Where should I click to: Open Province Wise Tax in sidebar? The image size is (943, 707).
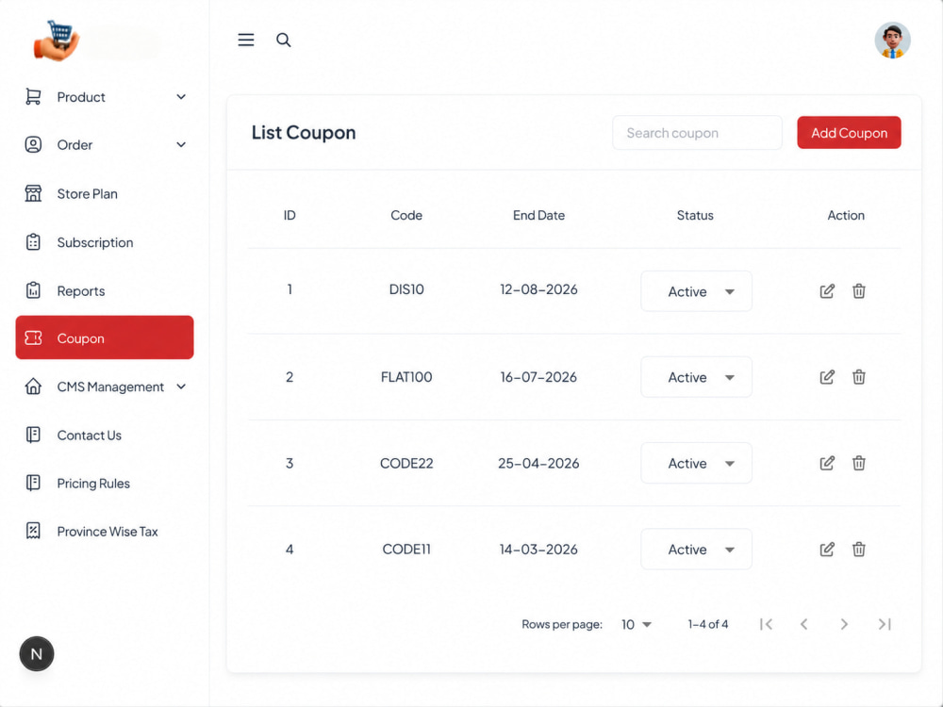(x=105, y=531)
